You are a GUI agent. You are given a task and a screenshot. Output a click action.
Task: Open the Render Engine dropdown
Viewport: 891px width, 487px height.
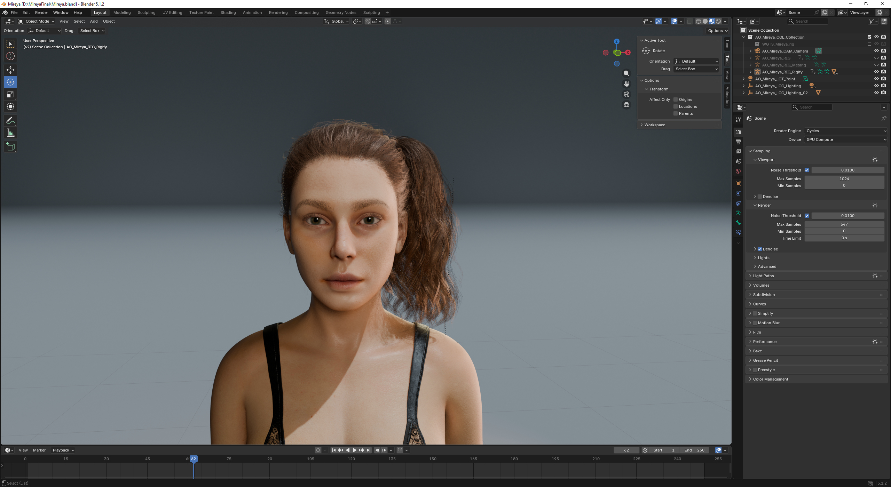click(845, 131)
